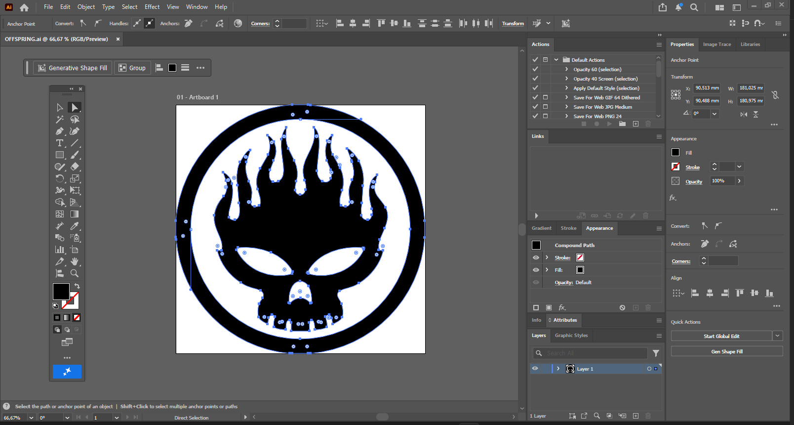Select the Mesh tool

tap(60, 214)
